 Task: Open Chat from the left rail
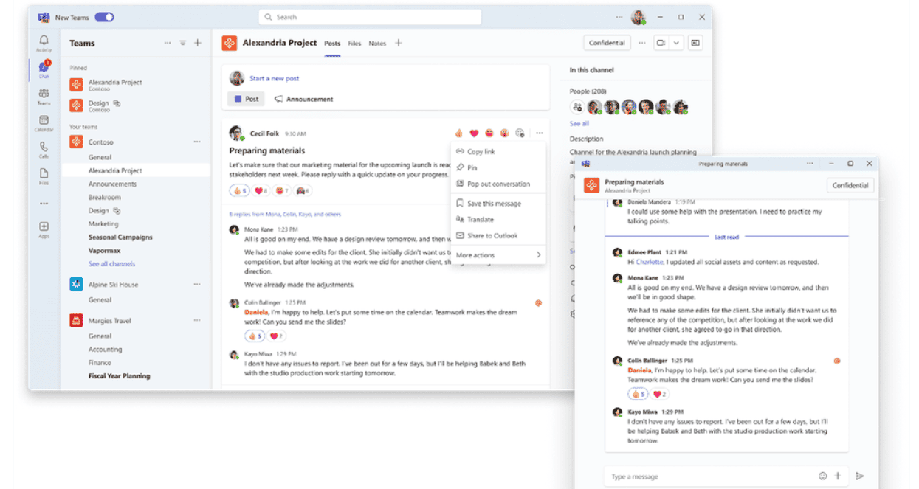(44, 69)
